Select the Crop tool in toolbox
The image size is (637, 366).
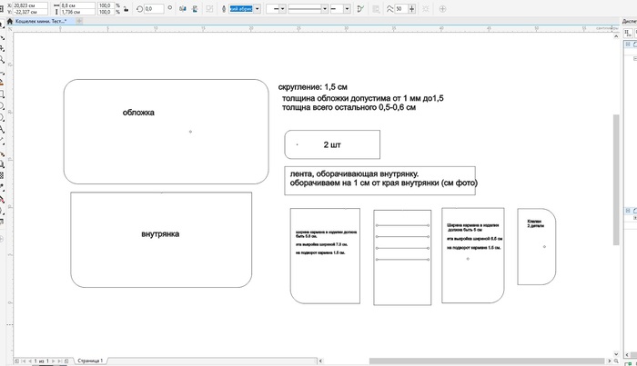pyautogui.click(x=2, y=48)
